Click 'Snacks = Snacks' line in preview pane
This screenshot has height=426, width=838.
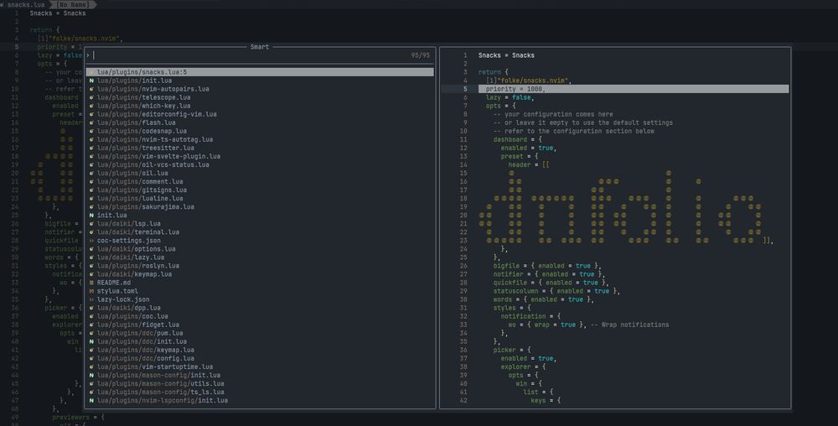point(506,55)
